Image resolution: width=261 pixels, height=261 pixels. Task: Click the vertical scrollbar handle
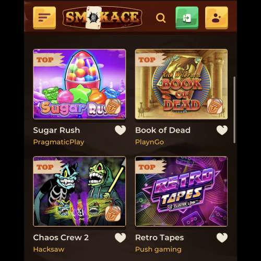tap(234, 110)
